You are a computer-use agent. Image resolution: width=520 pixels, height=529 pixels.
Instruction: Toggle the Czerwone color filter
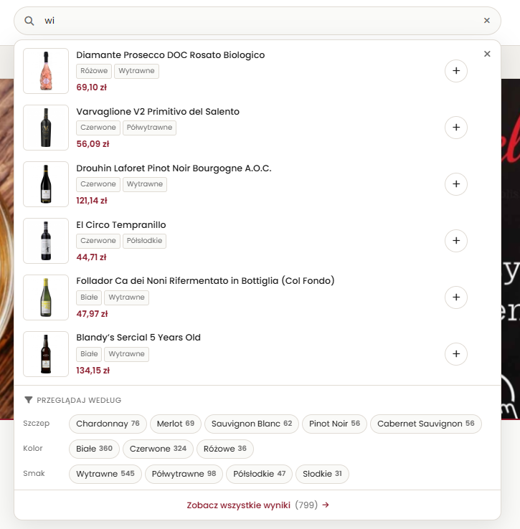coord(158,449)
